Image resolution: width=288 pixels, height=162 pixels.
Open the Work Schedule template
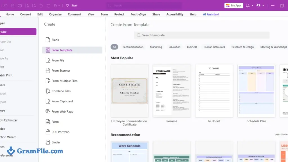click(129, 152)
